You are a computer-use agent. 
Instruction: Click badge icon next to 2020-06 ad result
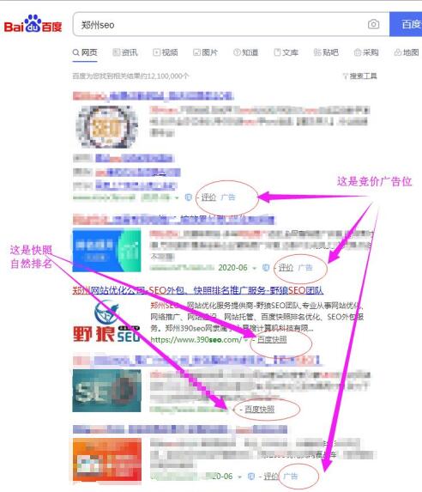point(266,268)
